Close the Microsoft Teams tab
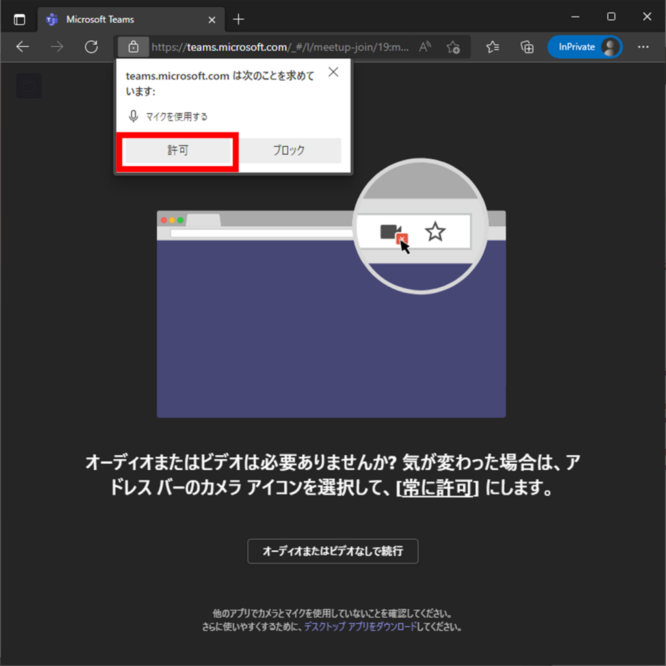The width and height of the screenshot is (666, 666). [211, 20]
